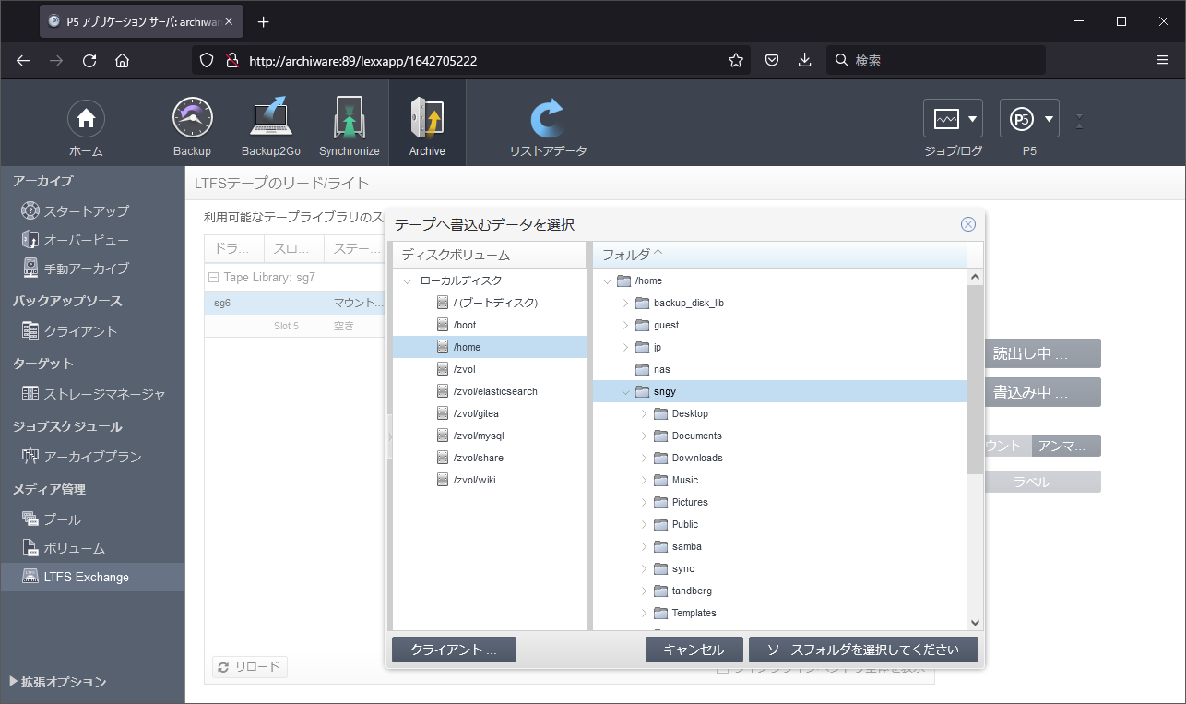The height and width of the screenshot is (704, 1186).
Task: Collapse the sngy folder
Action: click(625, 391)
